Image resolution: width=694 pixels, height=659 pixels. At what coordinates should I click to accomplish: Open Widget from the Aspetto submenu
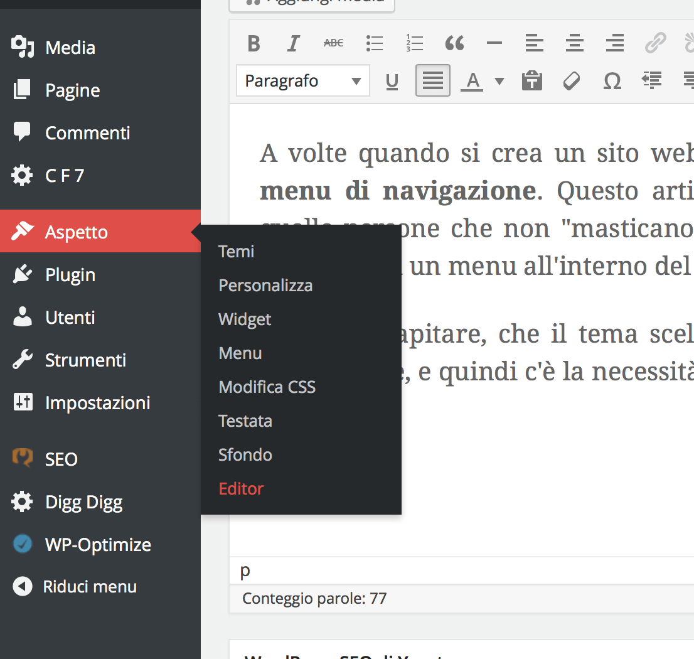coord(245,319)
